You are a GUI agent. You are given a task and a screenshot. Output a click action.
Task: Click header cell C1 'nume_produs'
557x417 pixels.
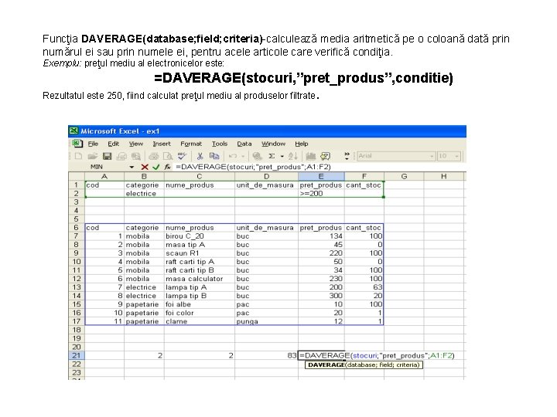pyautogui.click(x=200, y=185)
